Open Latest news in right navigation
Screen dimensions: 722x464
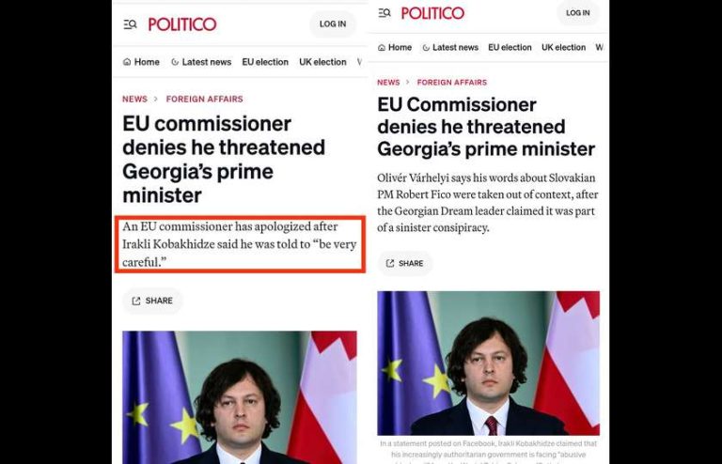tap(450, 47)
